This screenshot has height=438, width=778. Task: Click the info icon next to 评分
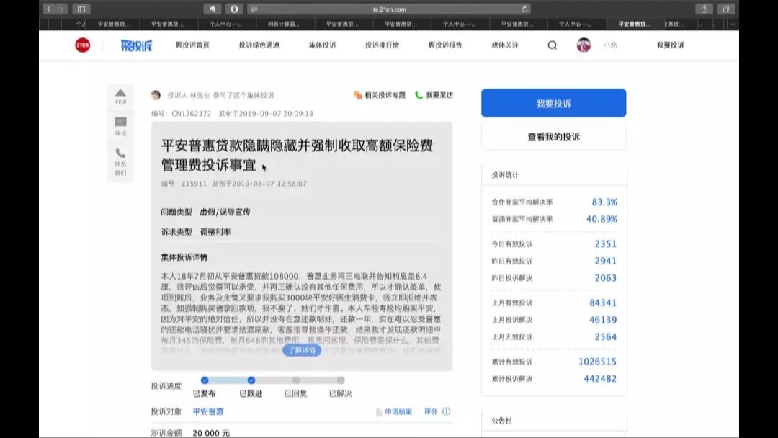tap(447, 411)
